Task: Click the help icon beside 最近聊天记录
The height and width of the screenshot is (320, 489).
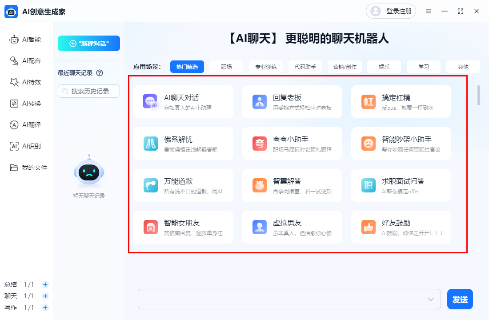Action: pos(100,73)
